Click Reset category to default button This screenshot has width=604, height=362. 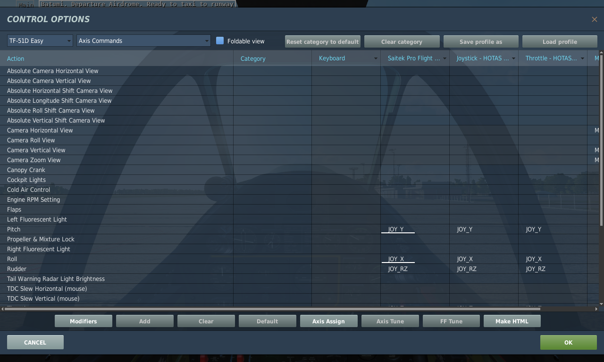coord(323,41)
